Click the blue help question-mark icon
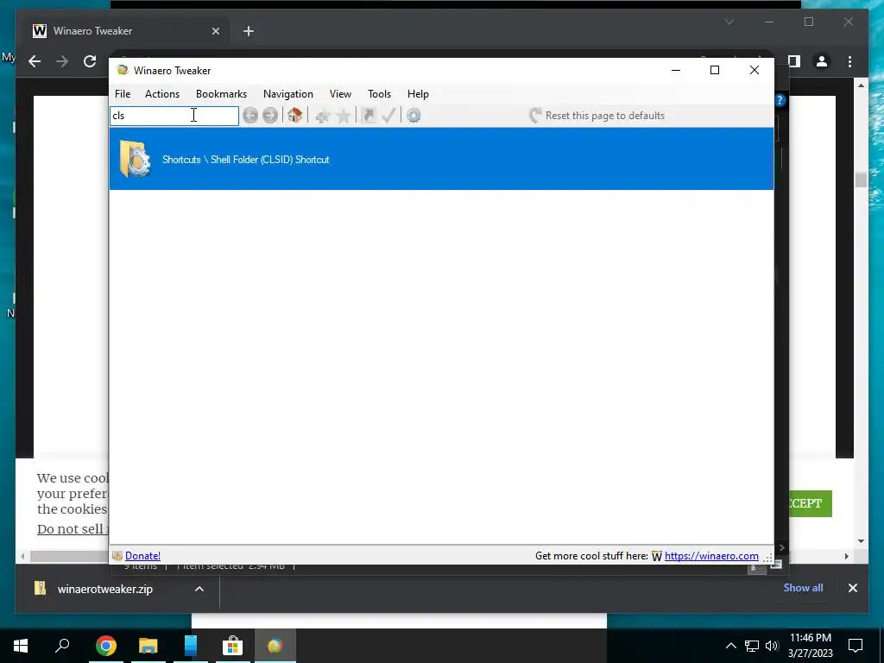Viewport: 884px width, 663px height. (780, 100)
